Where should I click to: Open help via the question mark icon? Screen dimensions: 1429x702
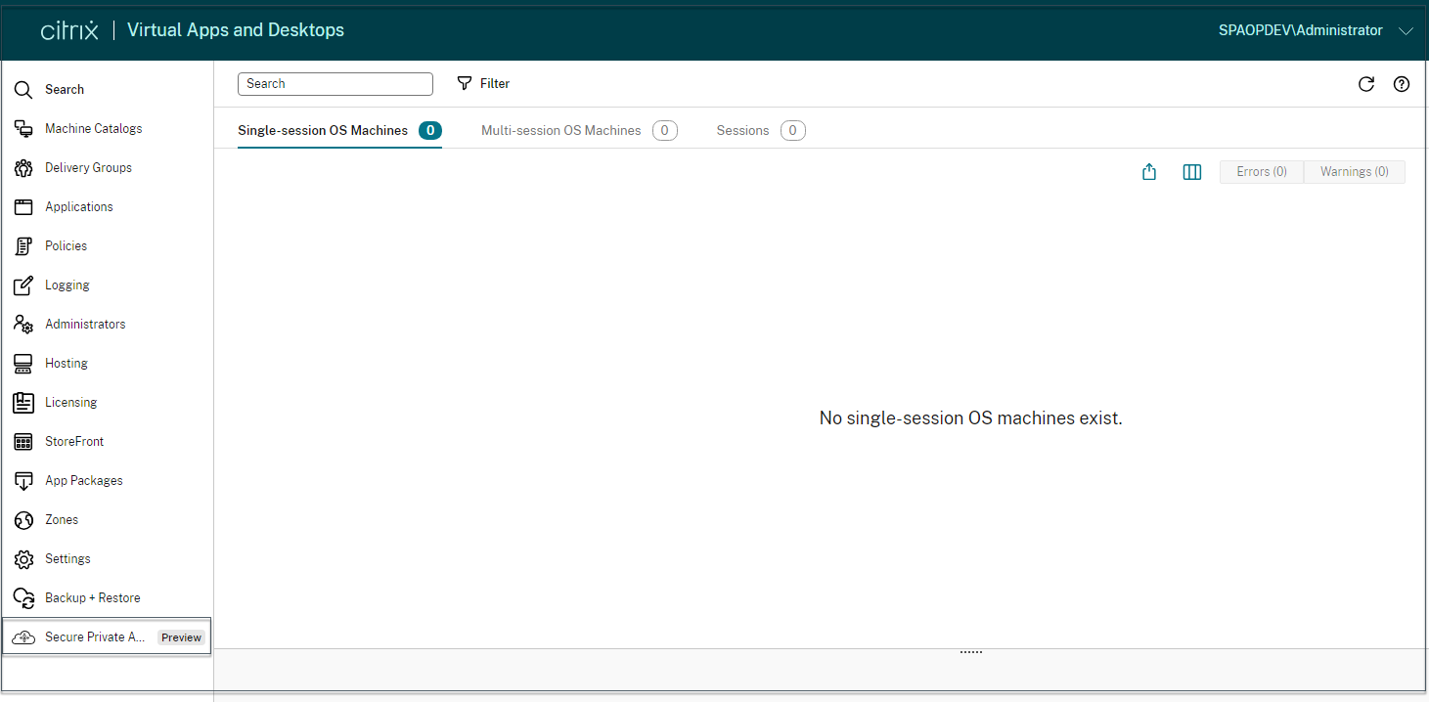coord(1402,84)
